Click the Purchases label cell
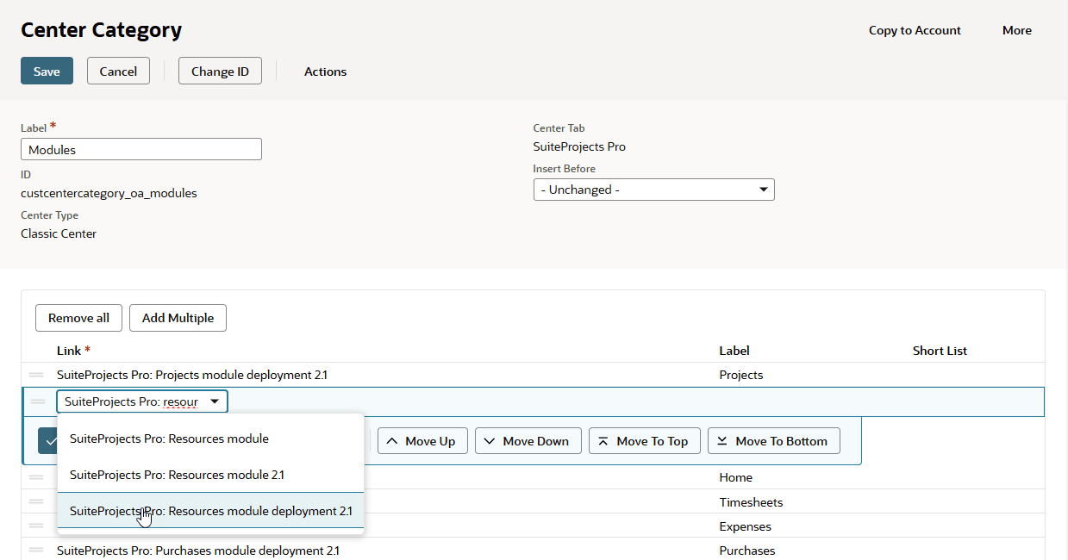The width and height of the screenshot is (1068, 560). [747, 551]
